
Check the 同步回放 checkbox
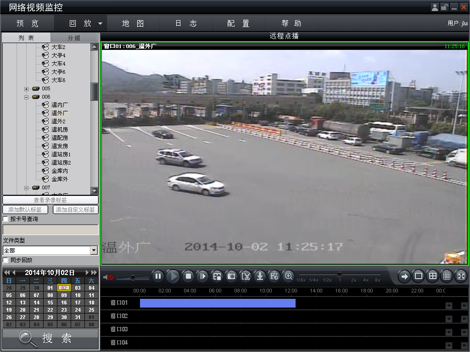6,260
